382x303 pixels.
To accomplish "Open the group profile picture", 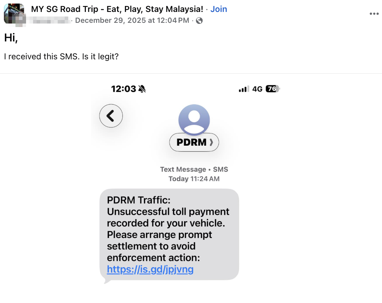I will (x=14, y=13).
